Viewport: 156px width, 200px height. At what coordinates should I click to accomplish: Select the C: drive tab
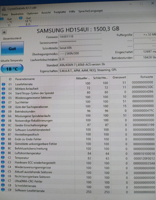pos(8,22)
